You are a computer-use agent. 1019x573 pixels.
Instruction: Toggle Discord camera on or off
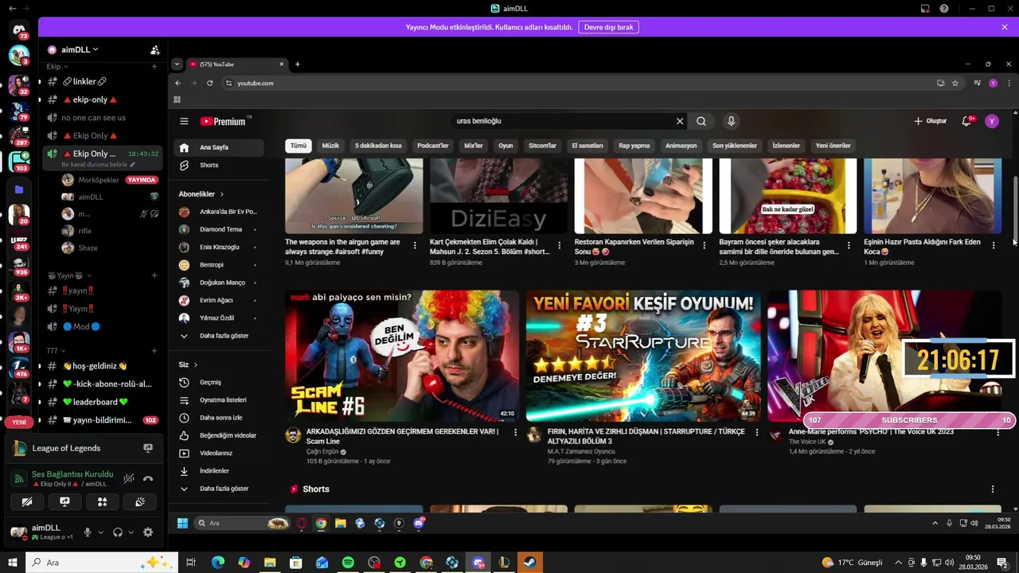(x=26, y=502)
